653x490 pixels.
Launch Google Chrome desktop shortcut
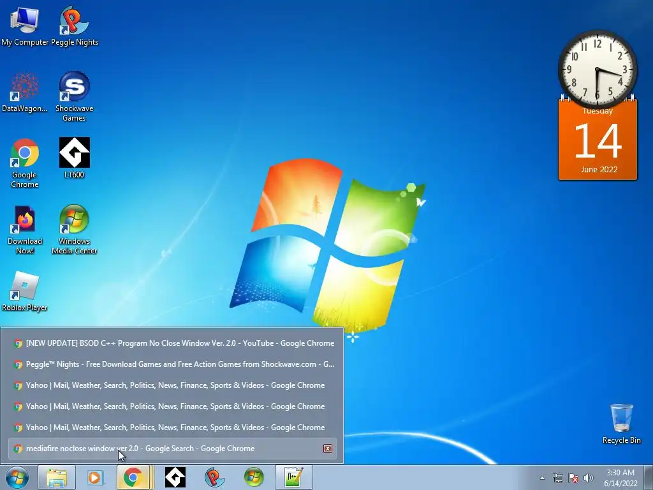pyautogui.click(x=25, y=163)
